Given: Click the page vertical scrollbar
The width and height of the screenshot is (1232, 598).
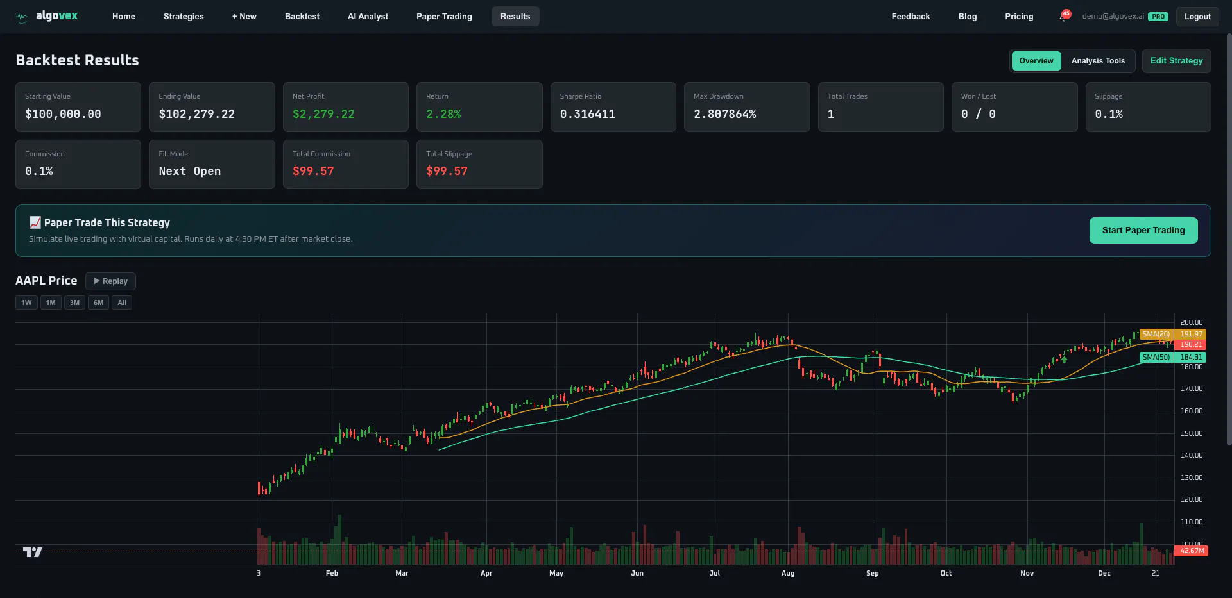Looking at the screenshot, I should pyautogui.click(x=1229, y=238).
